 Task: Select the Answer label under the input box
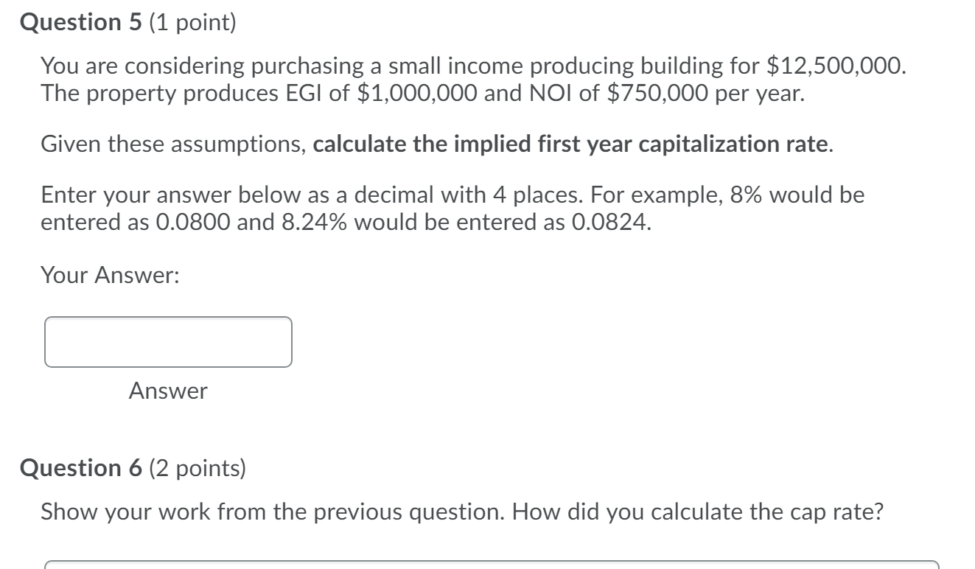[x=168, y=391]
